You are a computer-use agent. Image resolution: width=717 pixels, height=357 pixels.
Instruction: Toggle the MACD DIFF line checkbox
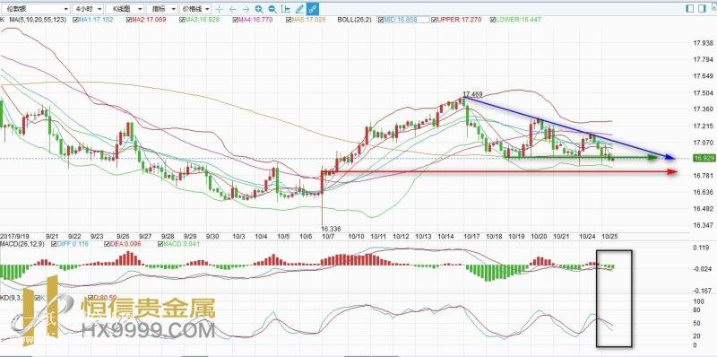tap(55, 244)
